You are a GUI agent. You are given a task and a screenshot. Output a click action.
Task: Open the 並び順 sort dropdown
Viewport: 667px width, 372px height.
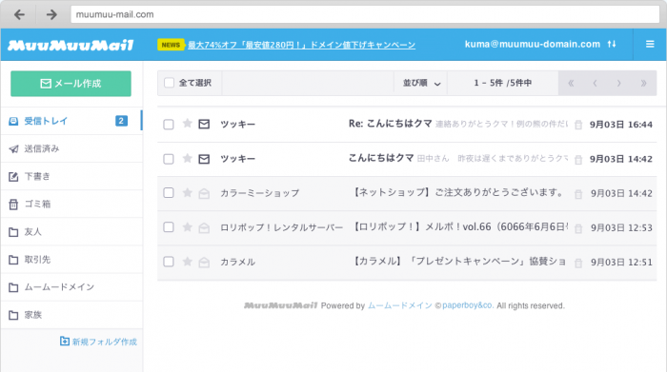click(421, 83)
